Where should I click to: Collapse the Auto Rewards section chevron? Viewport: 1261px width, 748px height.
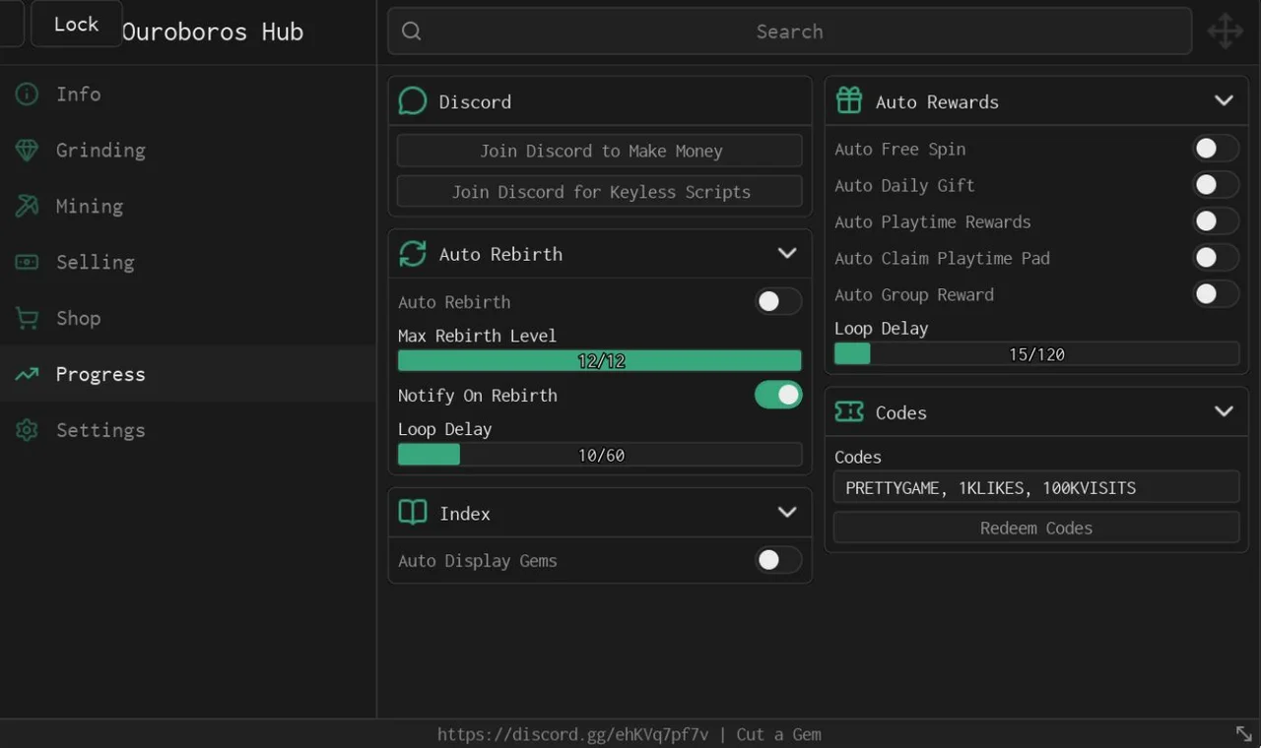click(1224, 101)
